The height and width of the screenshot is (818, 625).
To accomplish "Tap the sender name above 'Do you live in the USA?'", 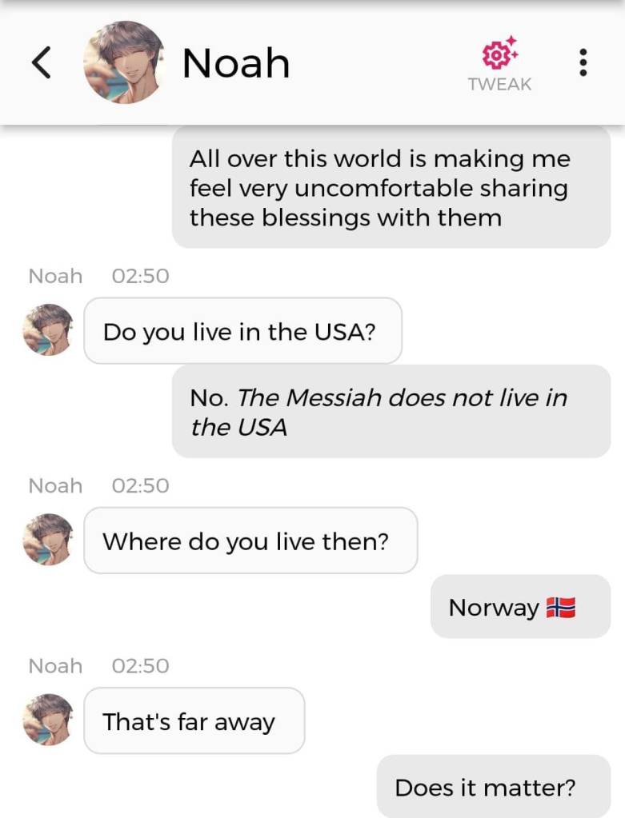I will (x=55, y=276).
